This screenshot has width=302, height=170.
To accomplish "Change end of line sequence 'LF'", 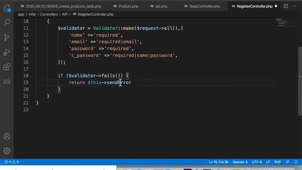I will [268, 162].
